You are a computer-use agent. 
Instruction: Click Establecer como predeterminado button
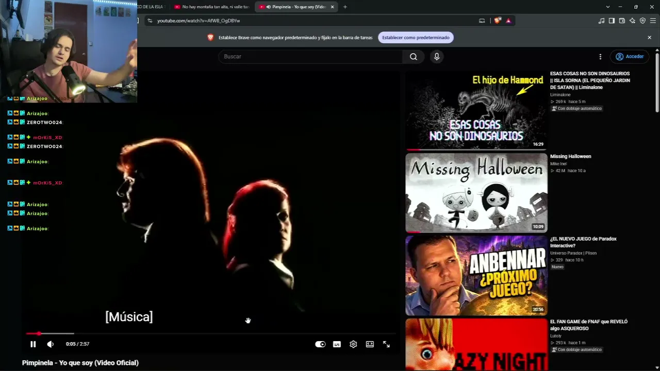tap(416, 38)
